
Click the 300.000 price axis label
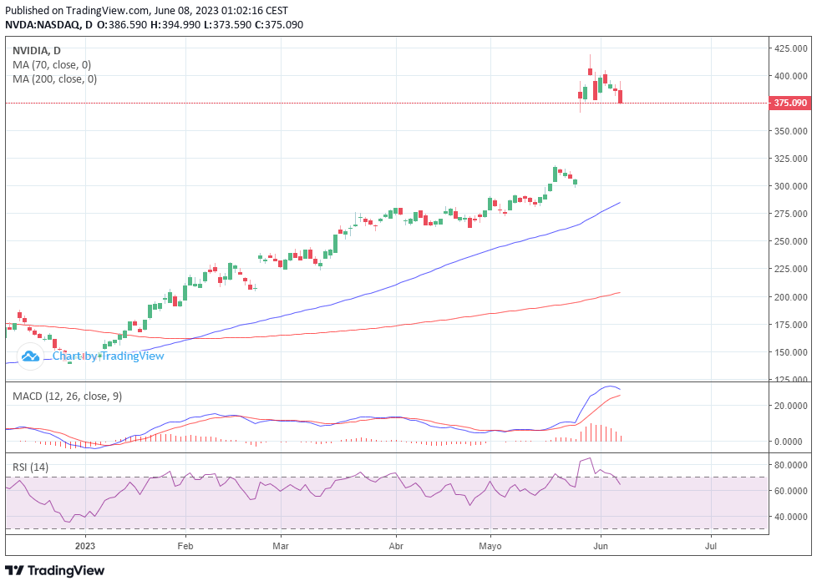pyautogui.click(x=790, y=186)
